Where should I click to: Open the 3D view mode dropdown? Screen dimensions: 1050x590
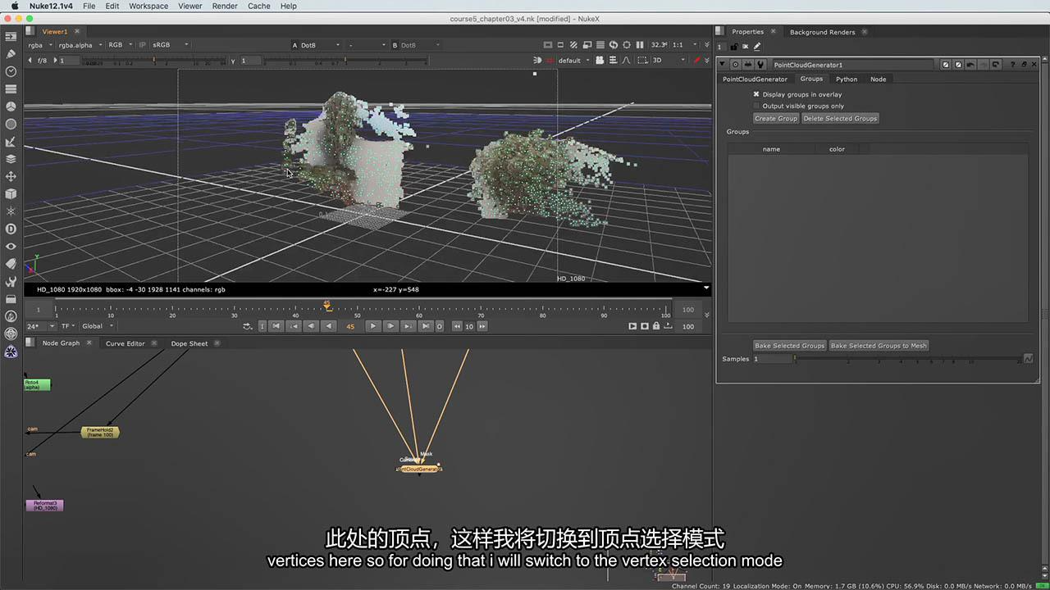coord(670,60)
